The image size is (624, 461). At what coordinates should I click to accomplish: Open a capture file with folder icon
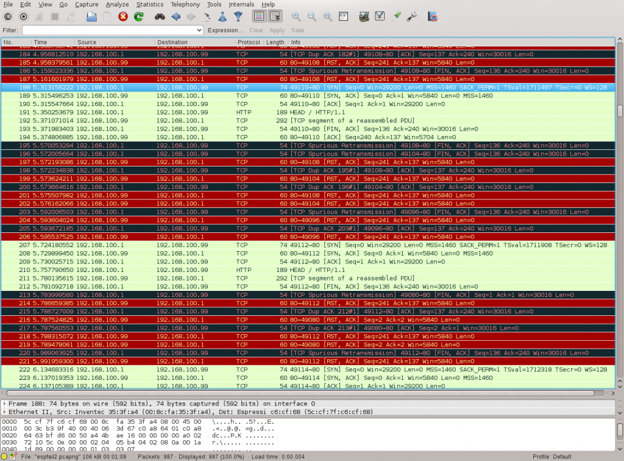(x=91, y=16)
